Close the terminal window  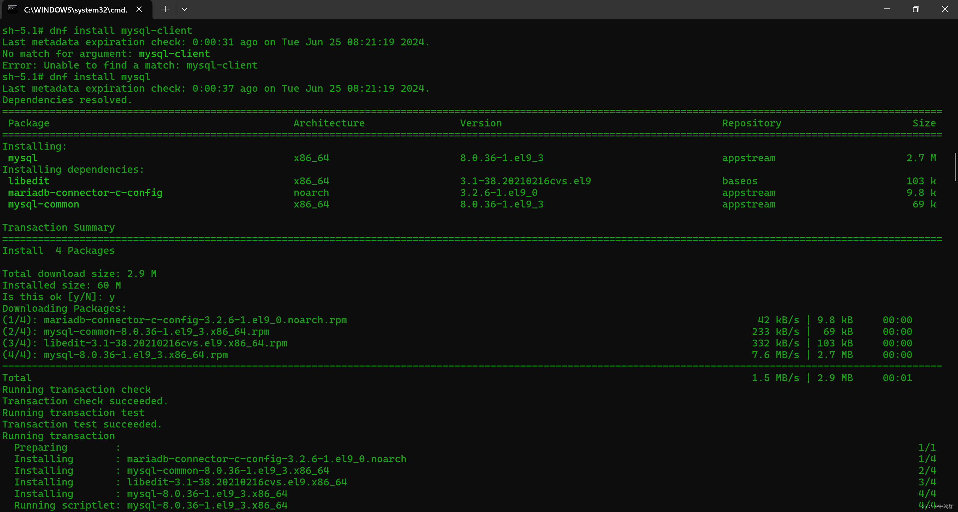[945, 9]
